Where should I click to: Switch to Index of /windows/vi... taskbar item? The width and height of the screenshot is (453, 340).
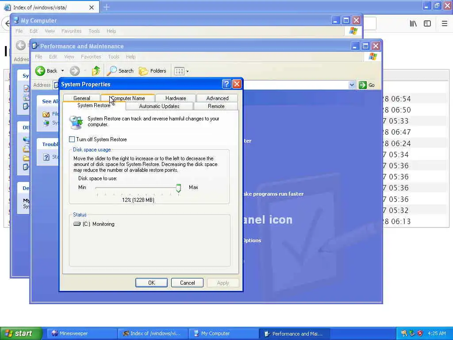pyautogui.click(x=153, y=334)
